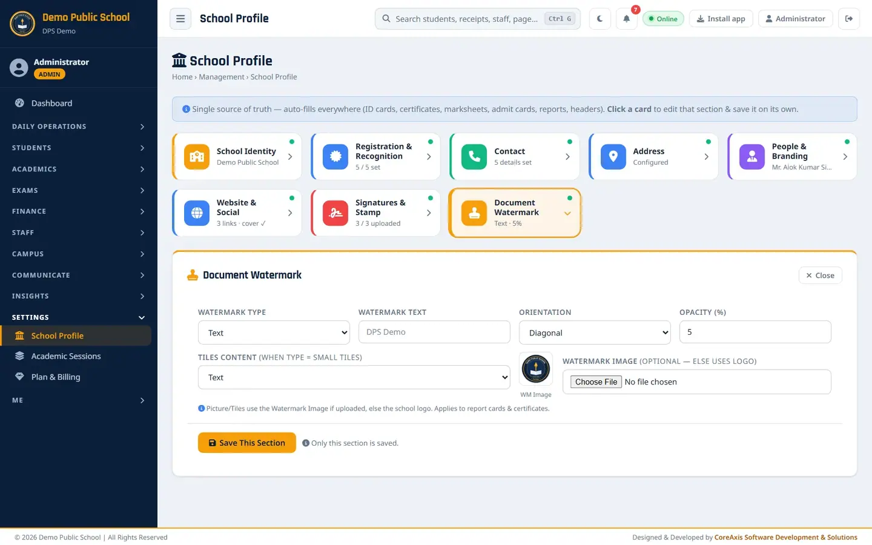The width and height of the screenshot is (872, 545).
Task: Open Registration & Recognition card icon
Action: (335, 157)
